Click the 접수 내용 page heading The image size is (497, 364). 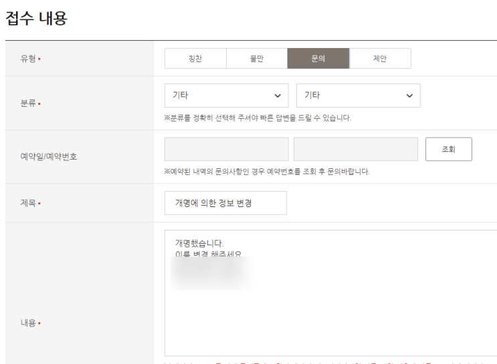36,18
